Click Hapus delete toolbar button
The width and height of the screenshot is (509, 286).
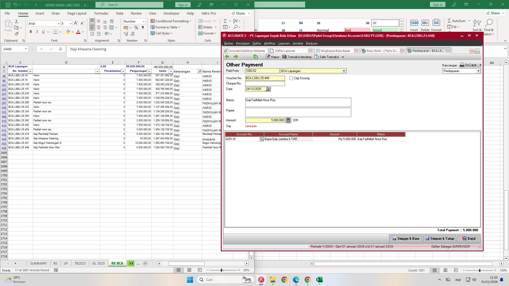[x=273, y=57]
